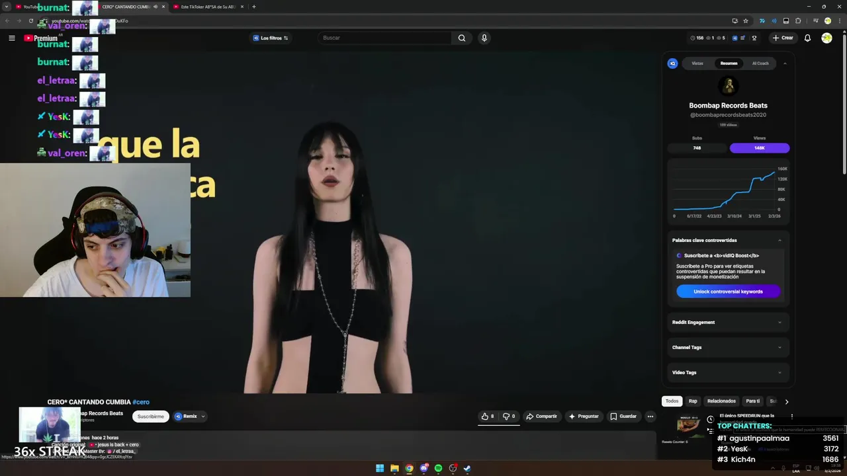Select Rap filter chip
The image size is (847, 476).
pyautogui.click(x=693, y=401)
